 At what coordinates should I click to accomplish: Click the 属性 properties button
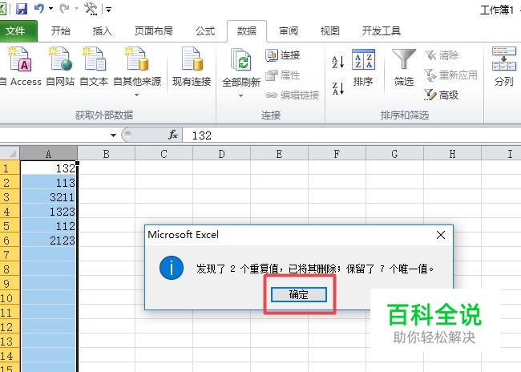(x=283, y=75)
